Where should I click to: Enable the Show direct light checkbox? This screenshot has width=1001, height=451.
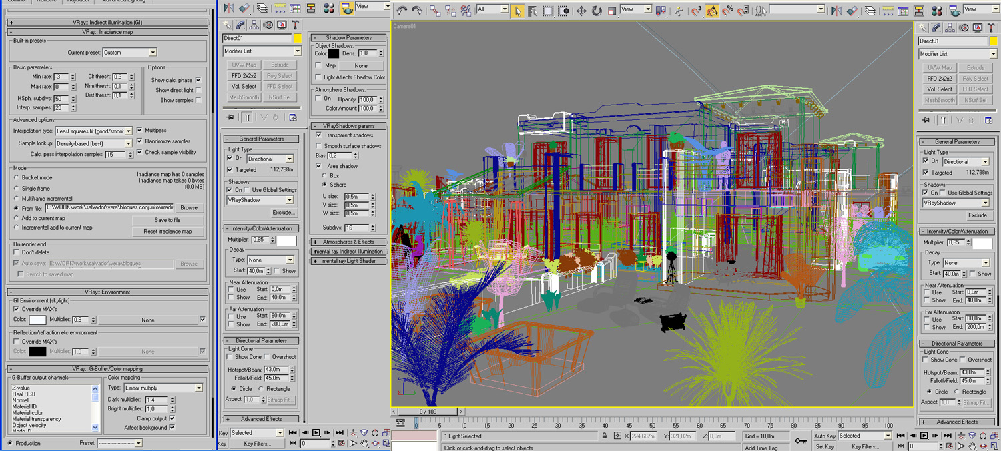[x=198, y=90]
